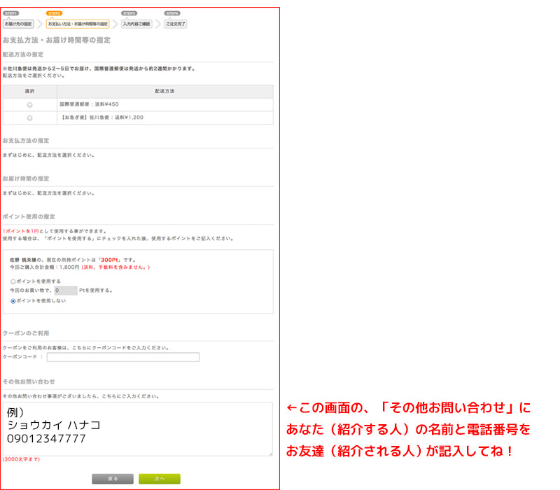
Task: Click the orange STEP2 badge label
Action: click(x=54, y=13)
